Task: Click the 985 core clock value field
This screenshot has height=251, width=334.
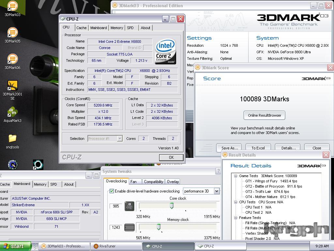Action: tap(116, 206)
